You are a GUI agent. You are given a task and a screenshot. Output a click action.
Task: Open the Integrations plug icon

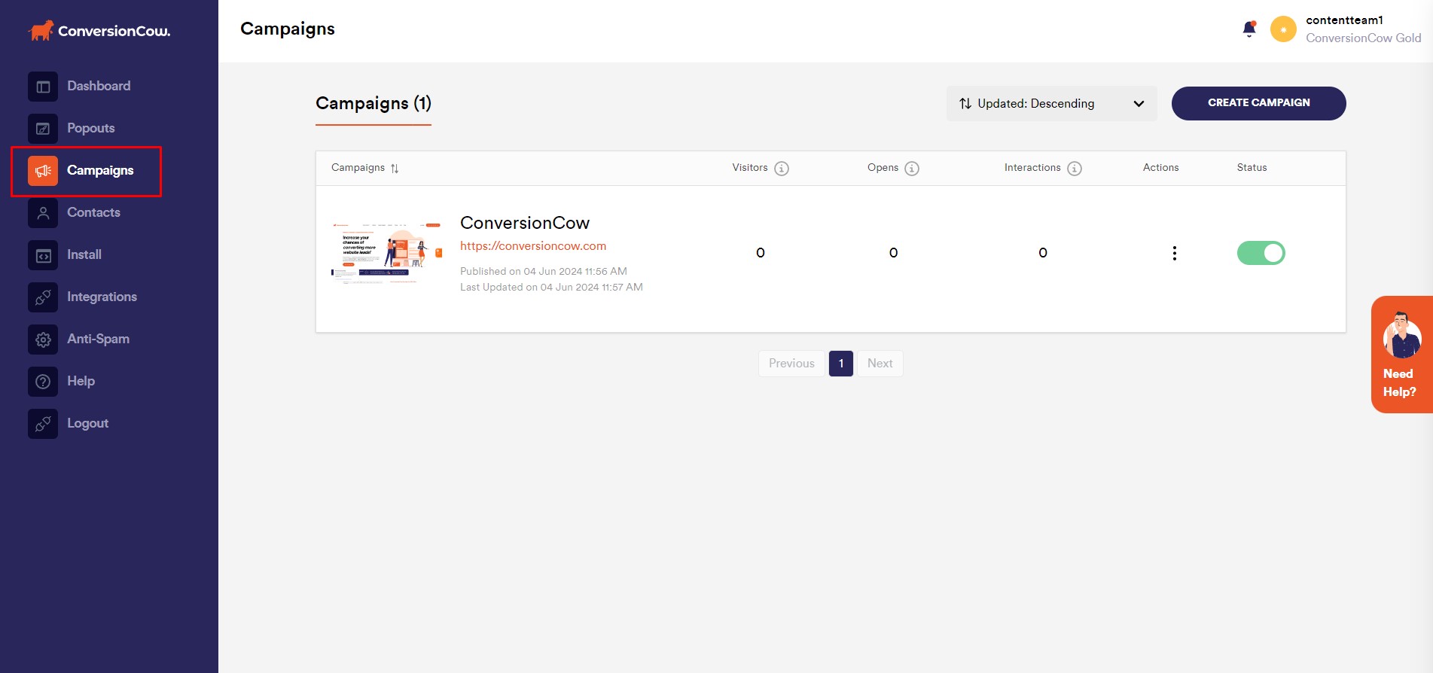tap(43, 297)
